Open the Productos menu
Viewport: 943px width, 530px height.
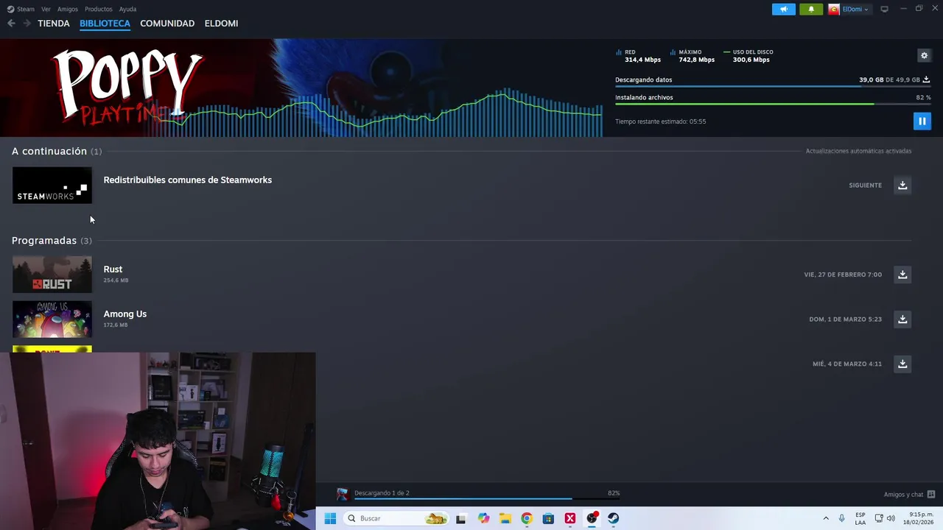point(98,9)
